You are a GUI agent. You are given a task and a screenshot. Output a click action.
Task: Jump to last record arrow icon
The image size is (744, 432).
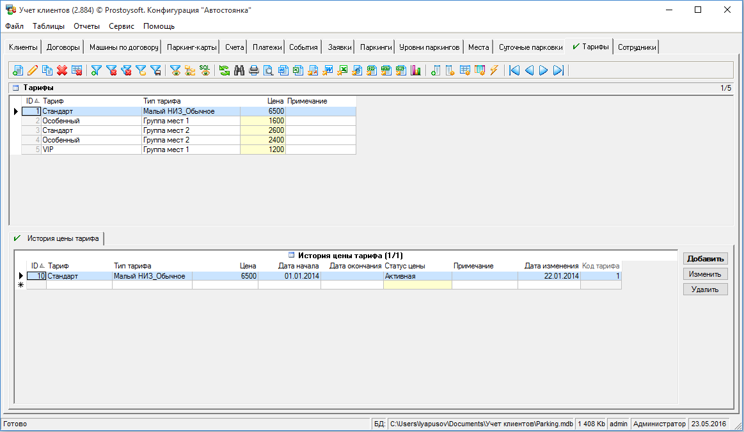click(x=558, y=70)
